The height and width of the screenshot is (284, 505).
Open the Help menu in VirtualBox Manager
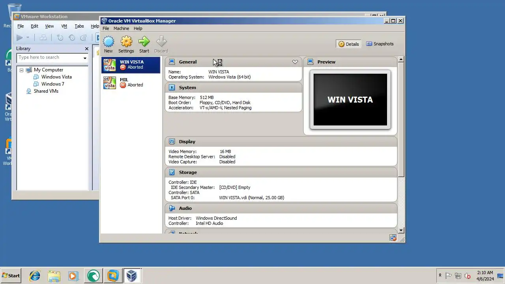tap(138, 28)
